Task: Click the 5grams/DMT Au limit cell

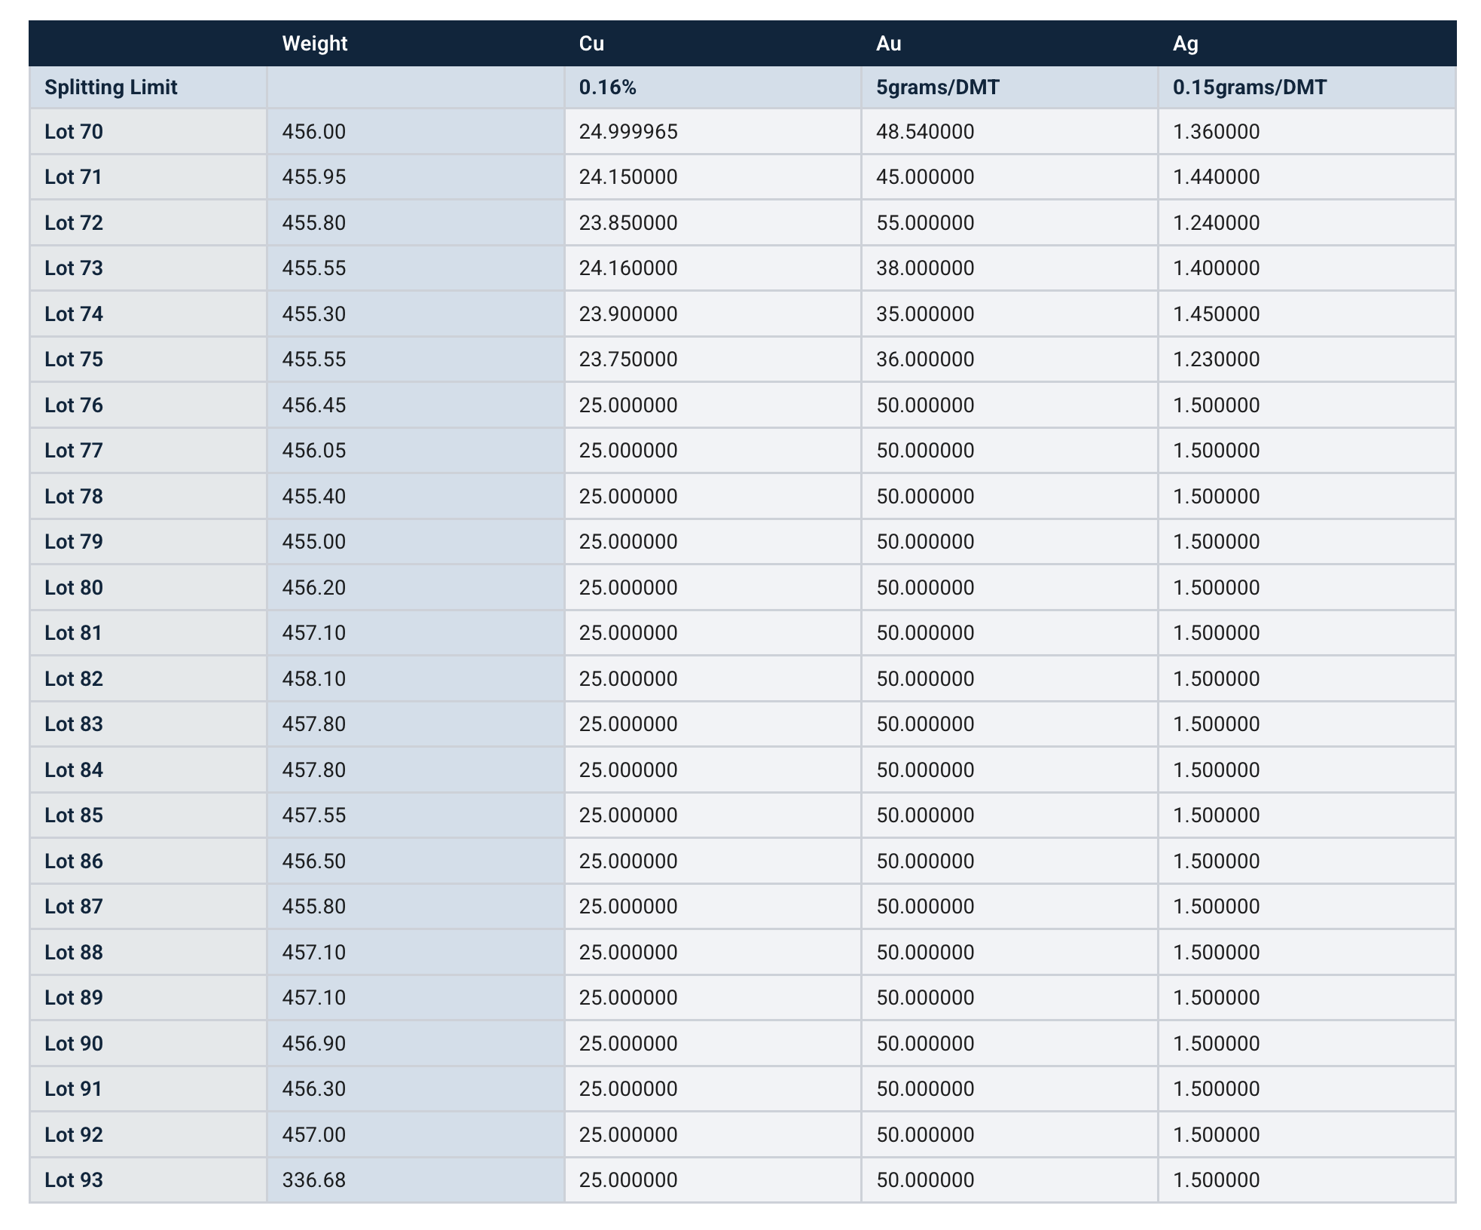Action: click(x=937, y=87)
